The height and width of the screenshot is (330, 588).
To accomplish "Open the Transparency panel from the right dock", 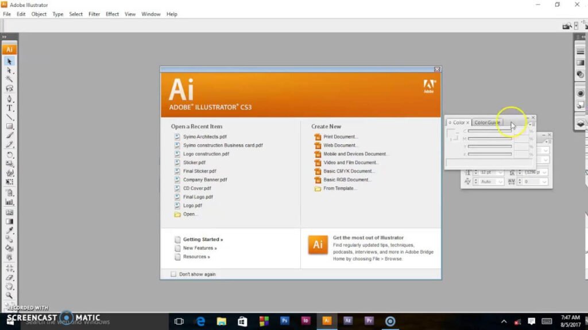I will [x=580, y=74].
